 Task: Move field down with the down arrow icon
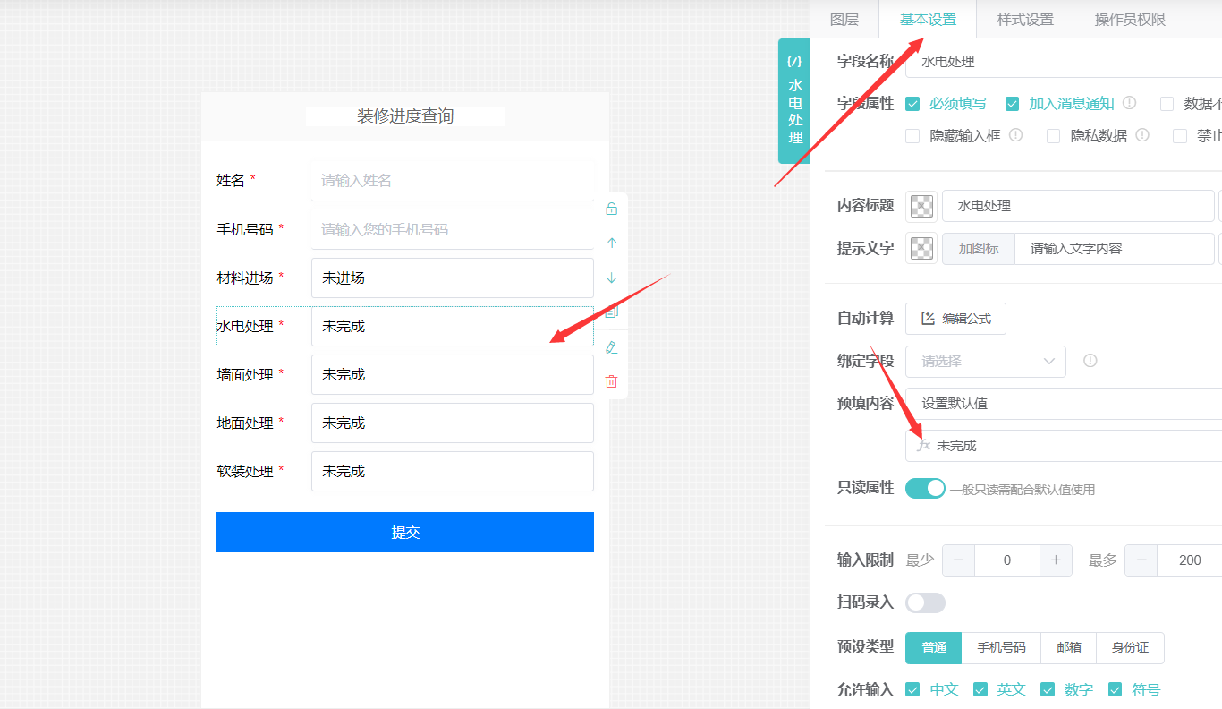point(612,278)
